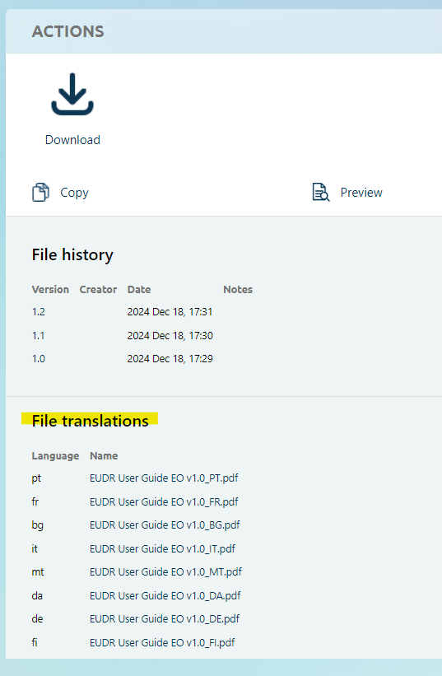Open EUDR User Guide EO v1.0_MT.pdf
Viewport: 442px width, 676px height.
tap(165, 572)
